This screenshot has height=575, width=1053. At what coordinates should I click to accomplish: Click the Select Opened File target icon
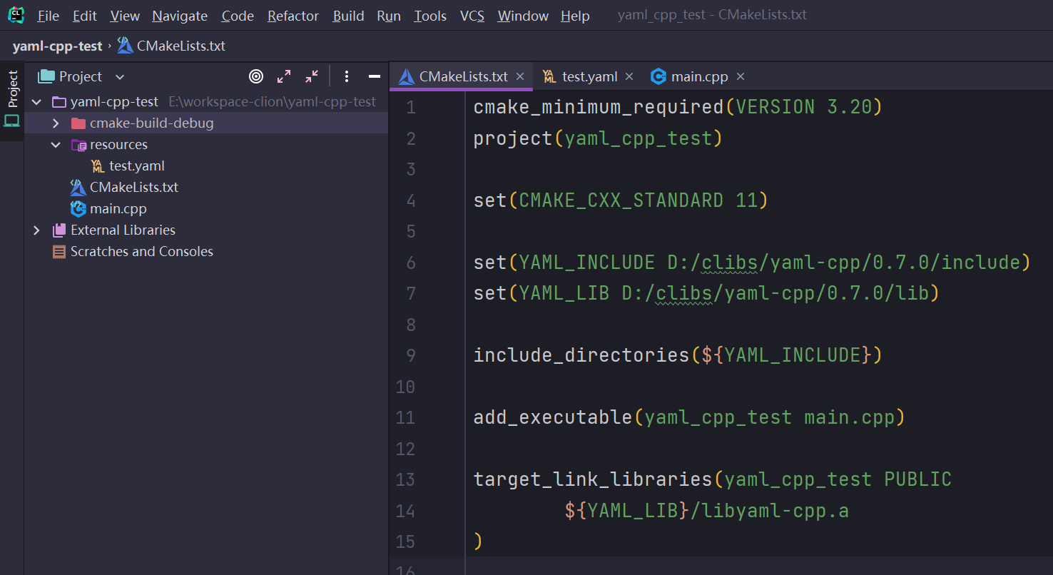[x=256, y=76]
